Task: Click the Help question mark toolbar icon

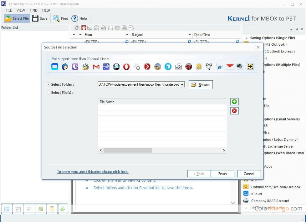Action: (79, 18)
